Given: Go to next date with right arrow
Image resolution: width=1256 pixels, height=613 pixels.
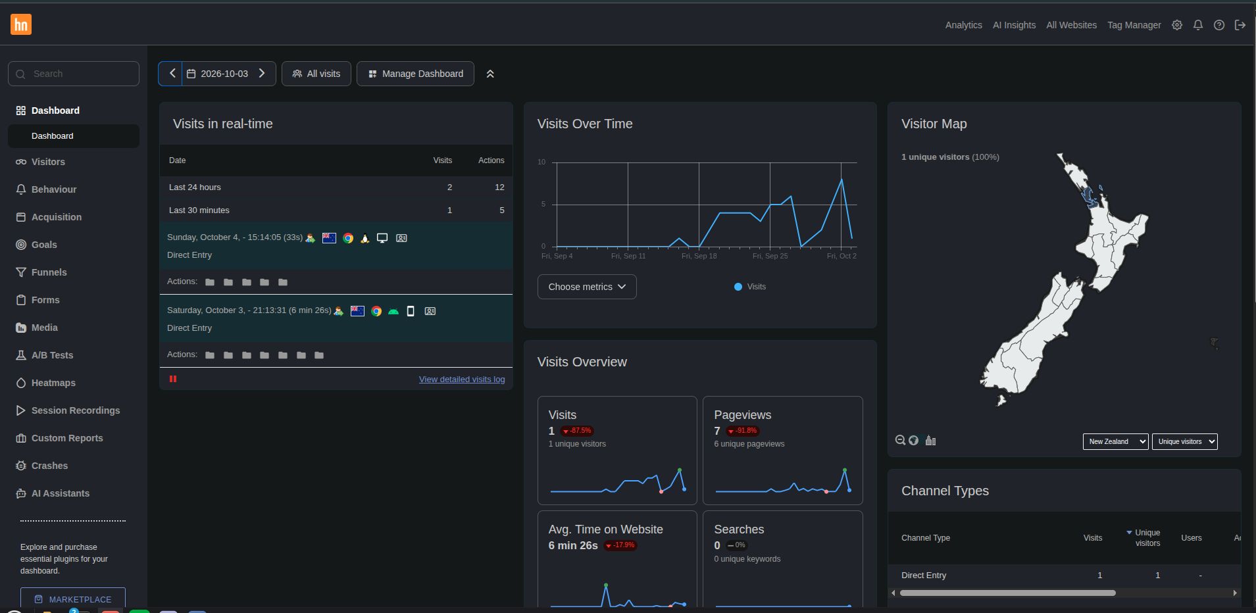Looking at the screenshot, I should click(262, 74).
